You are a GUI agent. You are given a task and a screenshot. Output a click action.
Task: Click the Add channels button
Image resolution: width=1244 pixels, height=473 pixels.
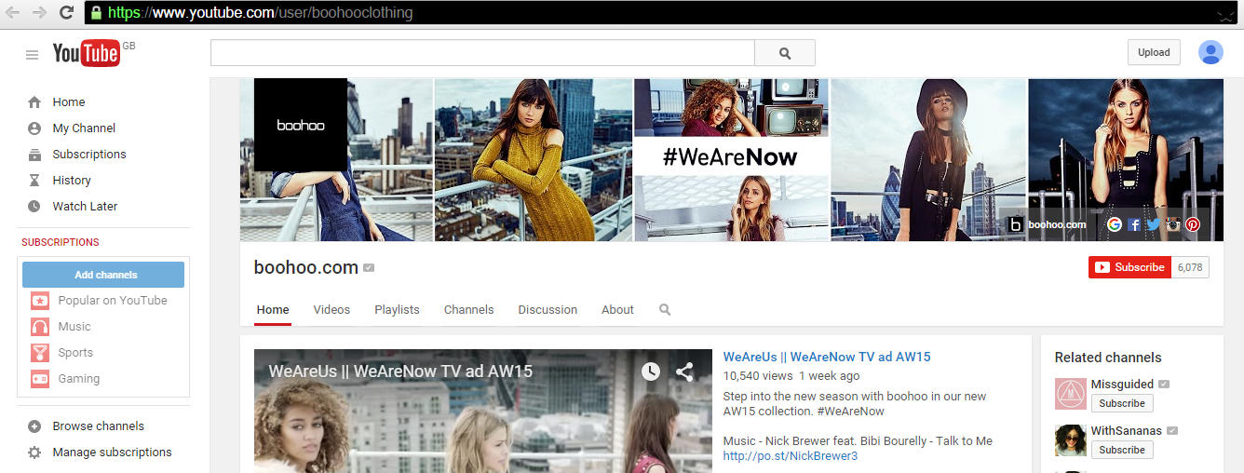click(x=103, y=275)
